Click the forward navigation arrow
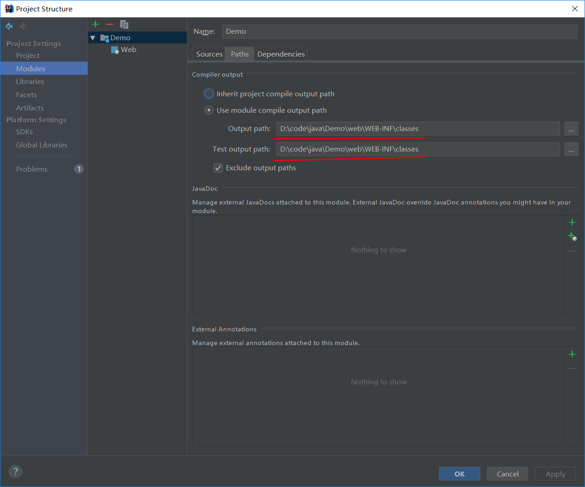 (x=23, y=26)
